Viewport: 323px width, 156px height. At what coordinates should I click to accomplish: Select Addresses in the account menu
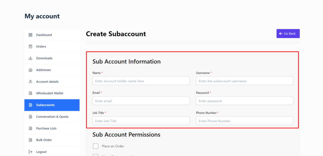click(x=52, y=70)
